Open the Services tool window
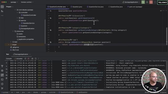The height and width of the screenshot is (94, 168). click(2, 70)
